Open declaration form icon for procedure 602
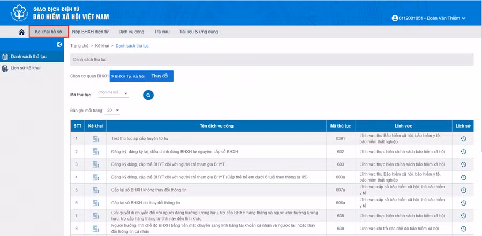The width and height of the screenshot is (482, 236). [95, 152]
